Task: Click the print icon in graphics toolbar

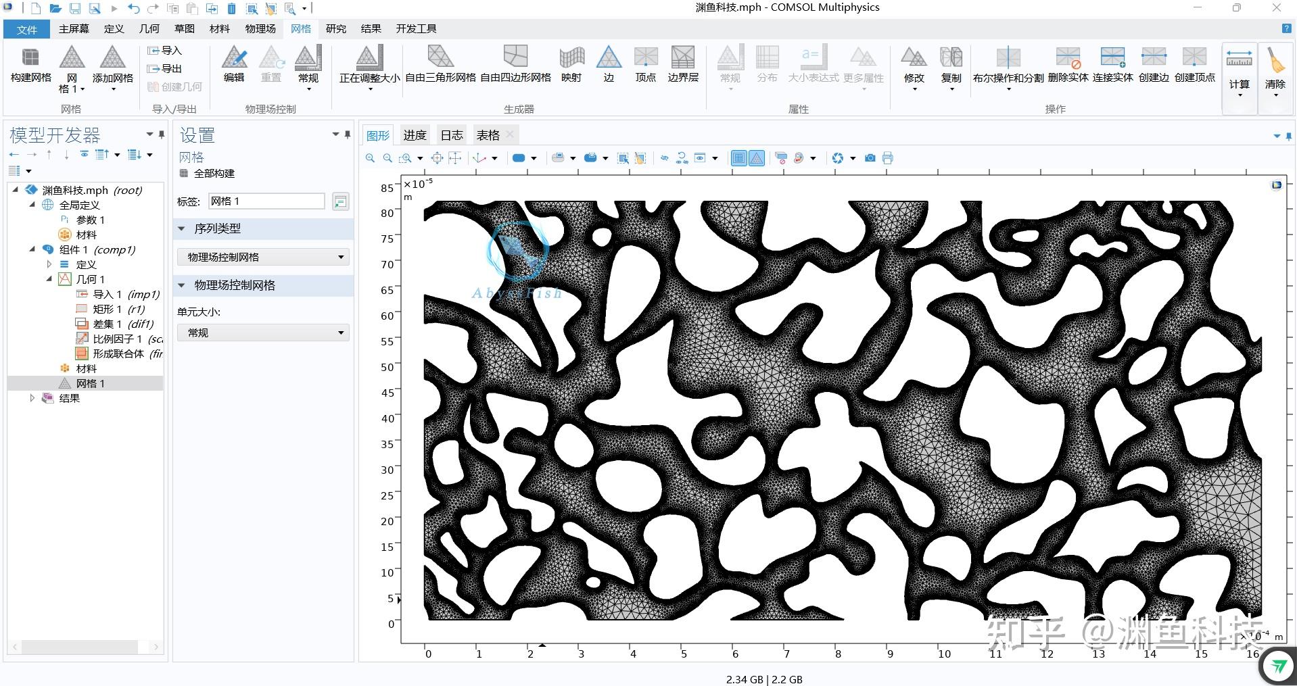Action: pos(888,158)
